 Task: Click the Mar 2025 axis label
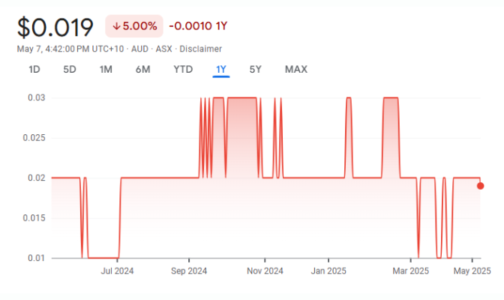pyautogui.click(x=410, y=271)
